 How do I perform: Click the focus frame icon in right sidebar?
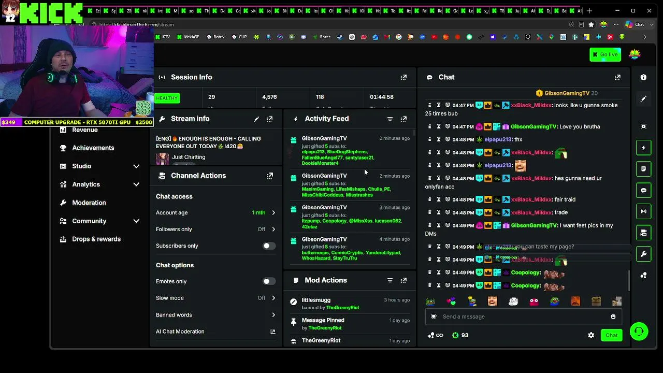tap(643, 126)
